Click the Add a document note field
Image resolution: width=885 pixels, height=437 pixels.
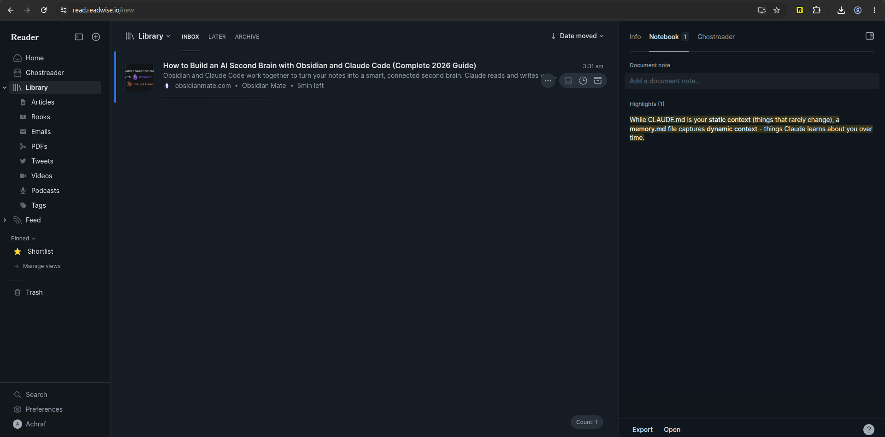click(x=752, y=81)
